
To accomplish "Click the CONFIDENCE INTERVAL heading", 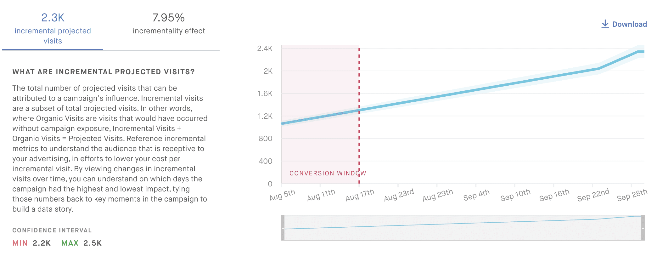I will [x=52, y=230].
